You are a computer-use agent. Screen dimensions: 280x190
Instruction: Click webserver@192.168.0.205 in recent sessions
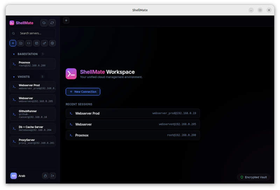tap(177, 124)
